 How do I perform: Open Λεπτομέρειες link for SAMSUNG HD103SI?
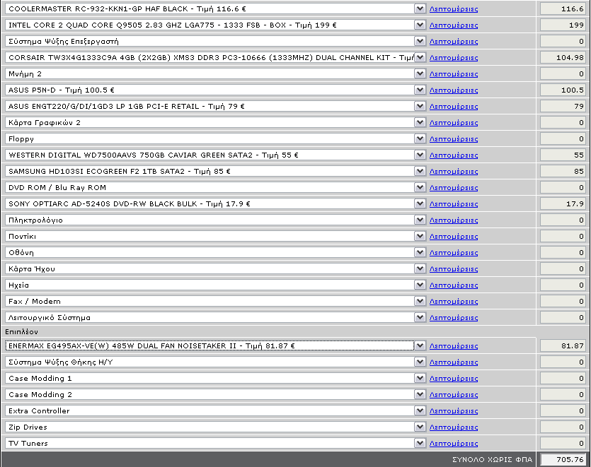click(x=454, y=172)
